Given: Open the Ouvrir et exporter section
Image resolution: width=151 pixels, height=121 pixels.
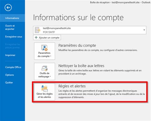Looking at the screenshot, I should (x=10, y=27).
